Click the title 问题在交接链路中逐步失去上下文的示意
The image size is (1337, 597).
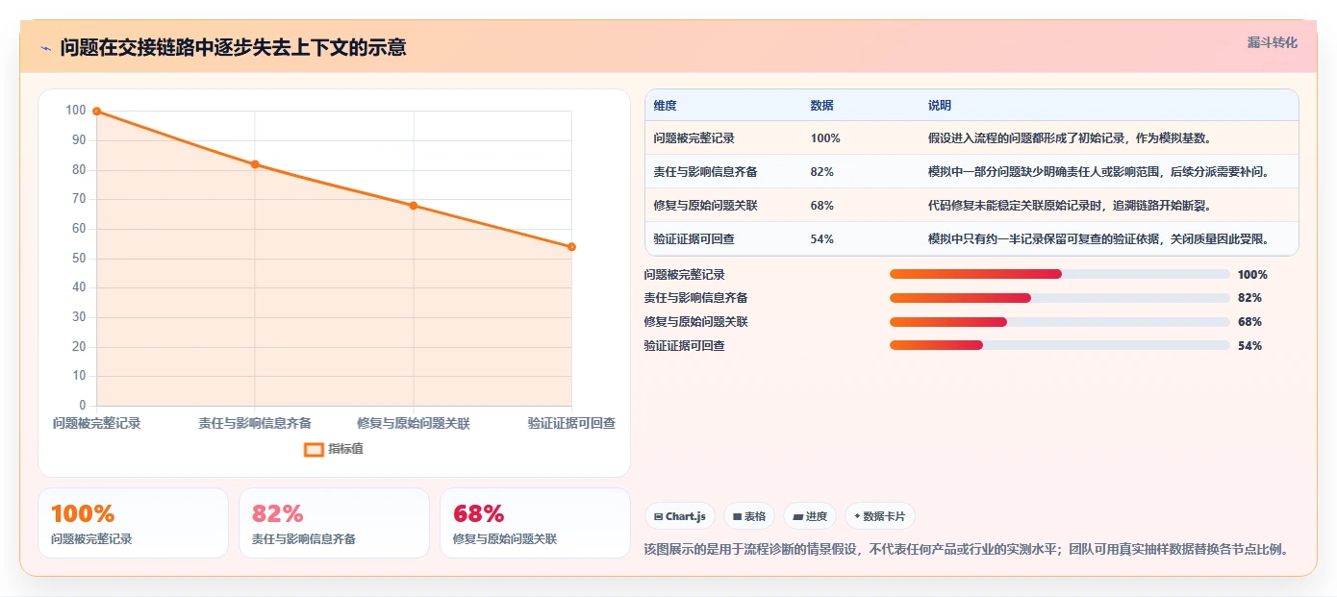click(x=233, y=47)
